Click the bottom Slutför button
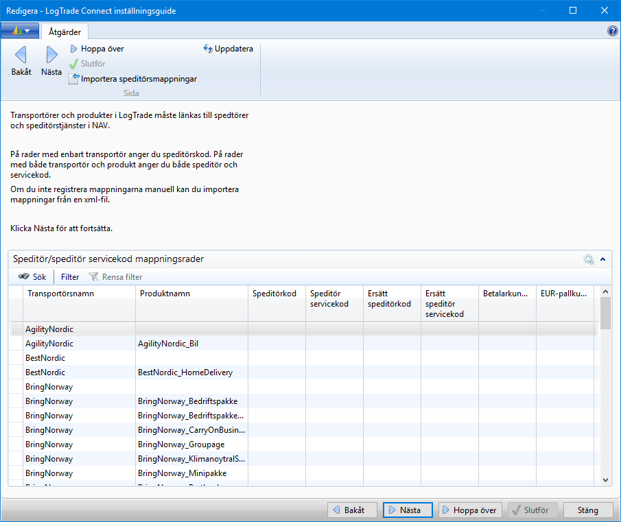 (532, 510)
